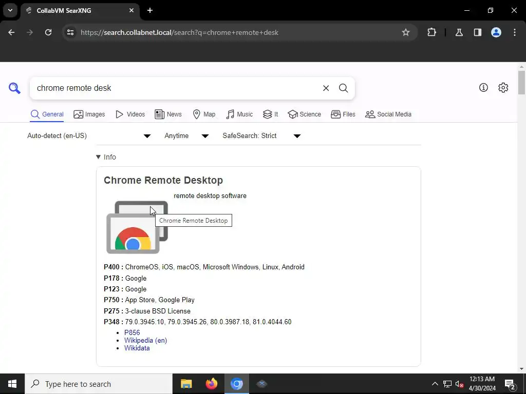
Task: Switch to the News tab
Action: [168, 114]
